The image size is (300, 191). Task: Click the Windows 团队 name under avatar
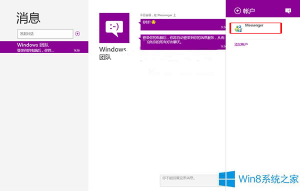[x=112, y=53]
